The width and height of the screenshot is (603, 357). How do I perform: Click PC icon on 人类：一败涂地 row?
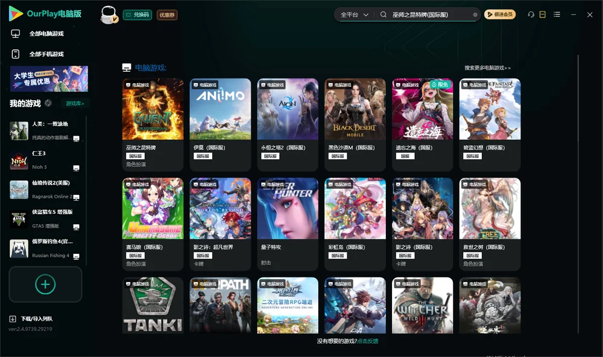tap(76, 139)
